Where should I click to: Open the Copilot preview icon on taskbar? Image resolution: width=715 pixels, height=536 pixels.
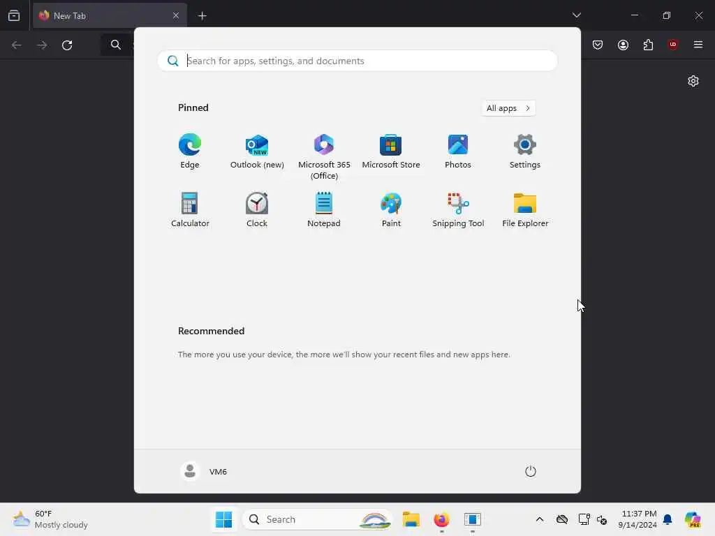pos(693,519)
